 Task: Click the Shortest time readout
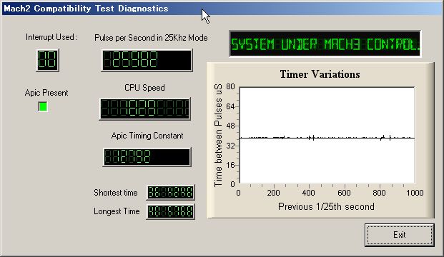point(171,192)
